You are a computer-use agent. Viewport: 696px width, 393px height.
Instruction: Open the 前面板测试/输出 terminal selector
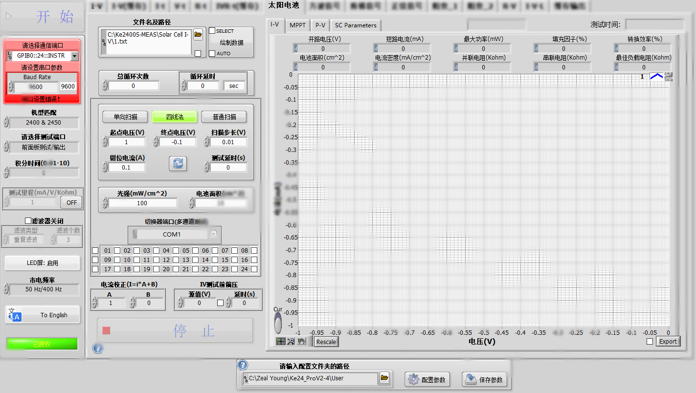(x=43, y=147)
